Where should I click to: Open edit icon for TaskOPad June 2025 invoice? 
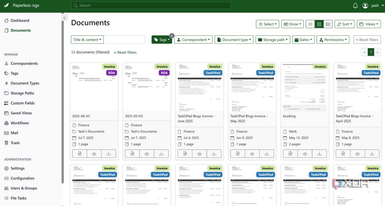[185, 154]
